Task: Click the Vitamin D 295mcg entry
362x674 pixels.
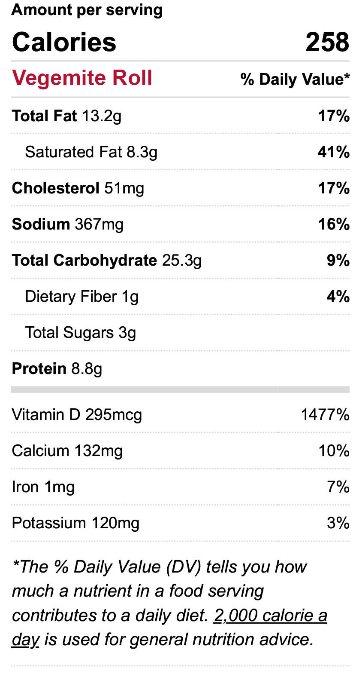Action: 77,415
